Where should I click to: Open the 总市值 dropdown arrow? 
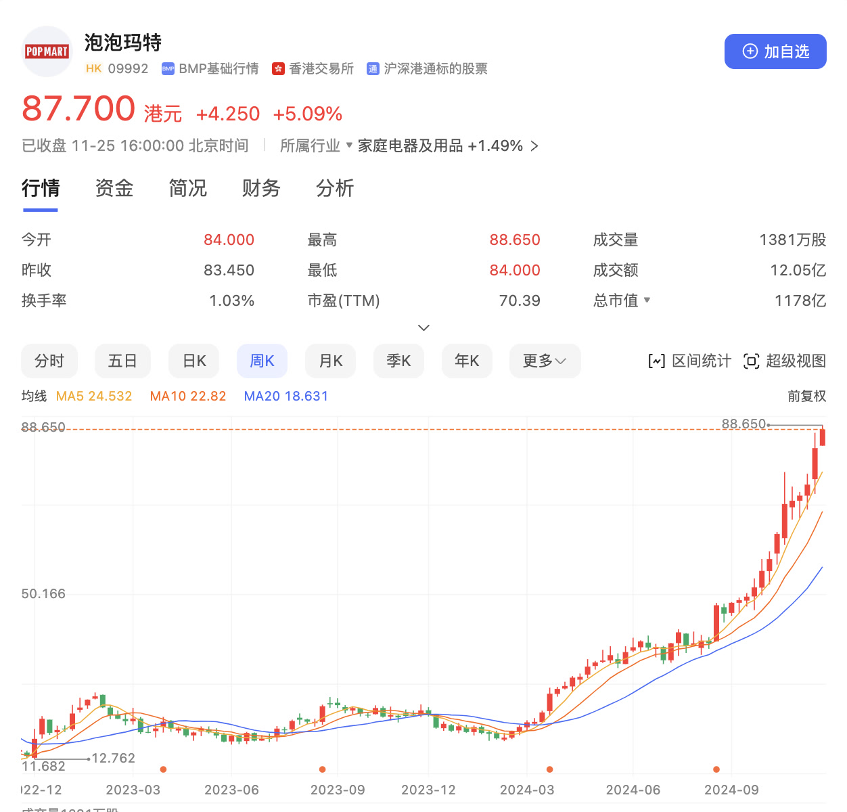647,300
